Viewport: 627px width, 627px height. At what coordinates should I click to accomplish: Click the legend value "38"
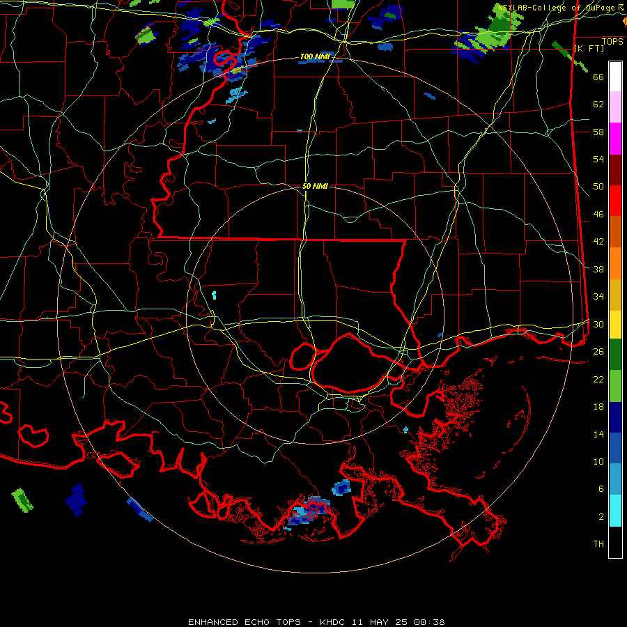coord(598,270)
